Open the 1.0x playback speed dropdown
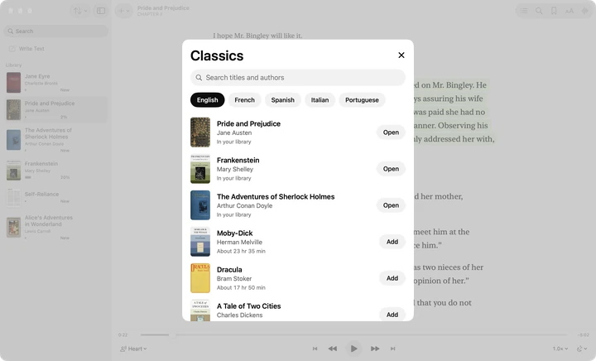 [560, 349]
